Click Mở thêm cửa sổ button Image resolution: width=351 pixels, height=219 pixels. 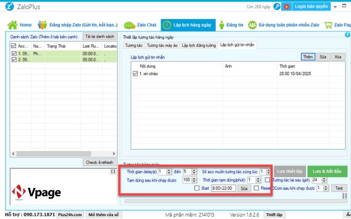coord(103,215)
